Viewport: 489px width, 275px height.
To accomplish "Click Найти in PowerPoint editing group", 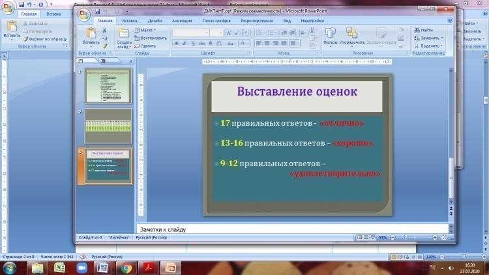I will click(x=424, y=30).
